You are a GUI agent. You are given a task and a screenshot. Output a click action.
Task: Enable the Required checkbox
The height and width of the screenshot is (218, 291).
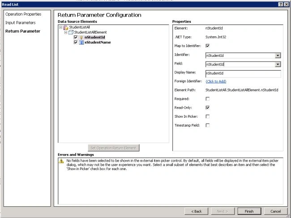[x=207, y=98]
